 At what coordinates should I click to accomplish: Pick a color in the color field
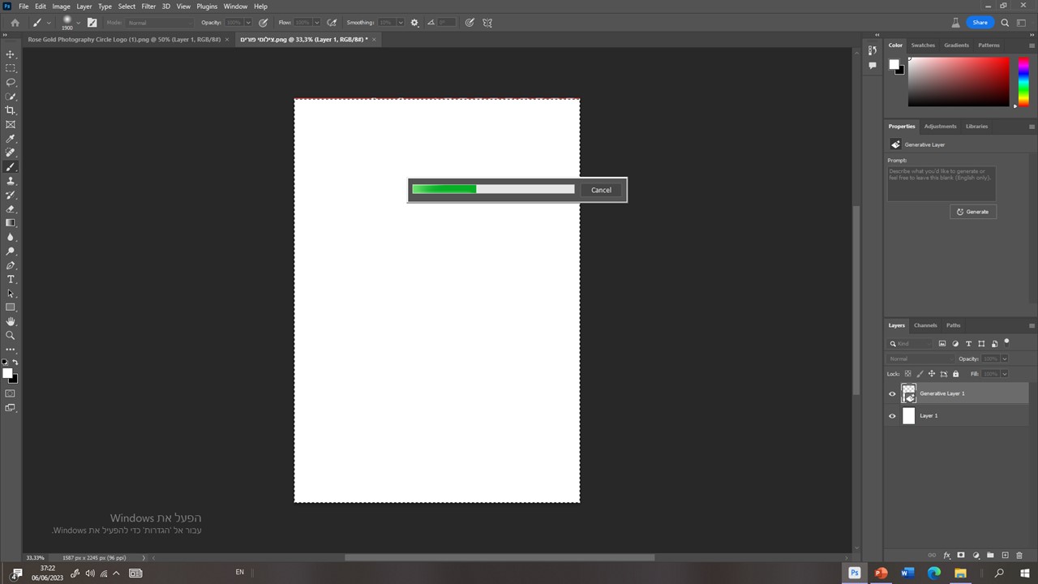959,81
